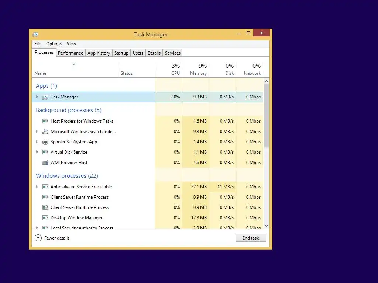378x283 pixels.
Task: Click the 4.6 MB memory value
Action: click(x=200, y=163)
